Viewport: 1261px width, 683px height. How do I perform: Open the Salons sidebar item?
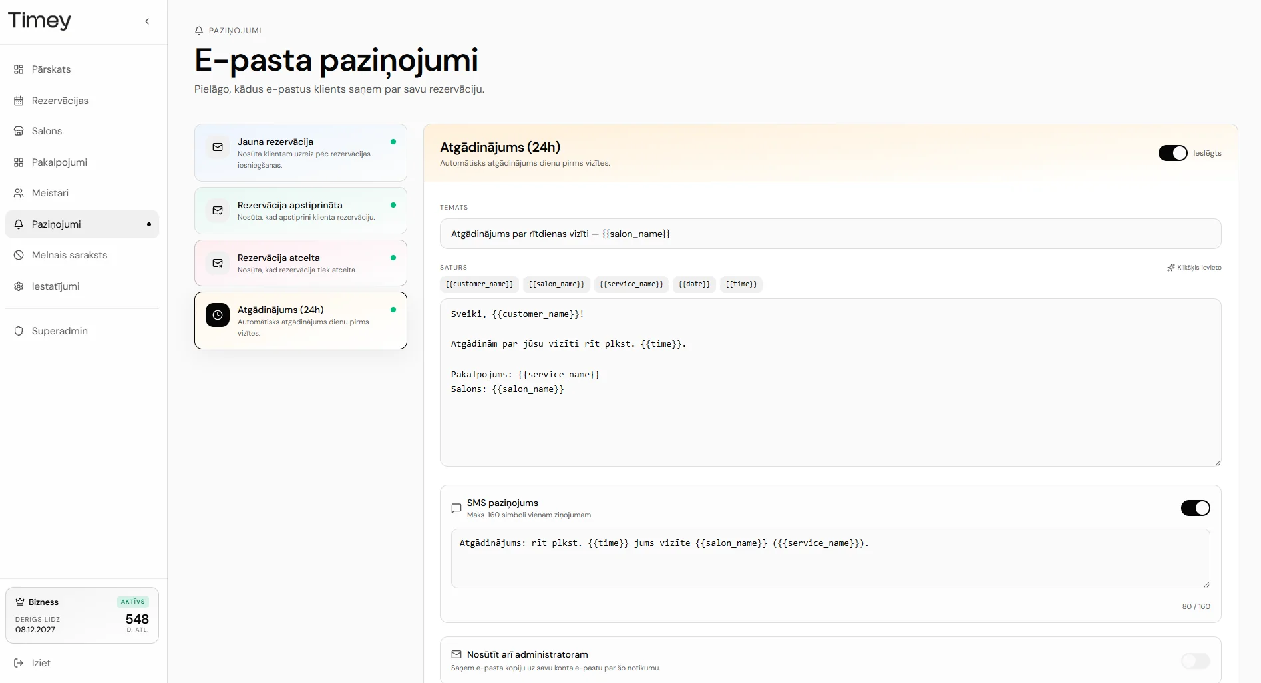[x=83, y=131]
